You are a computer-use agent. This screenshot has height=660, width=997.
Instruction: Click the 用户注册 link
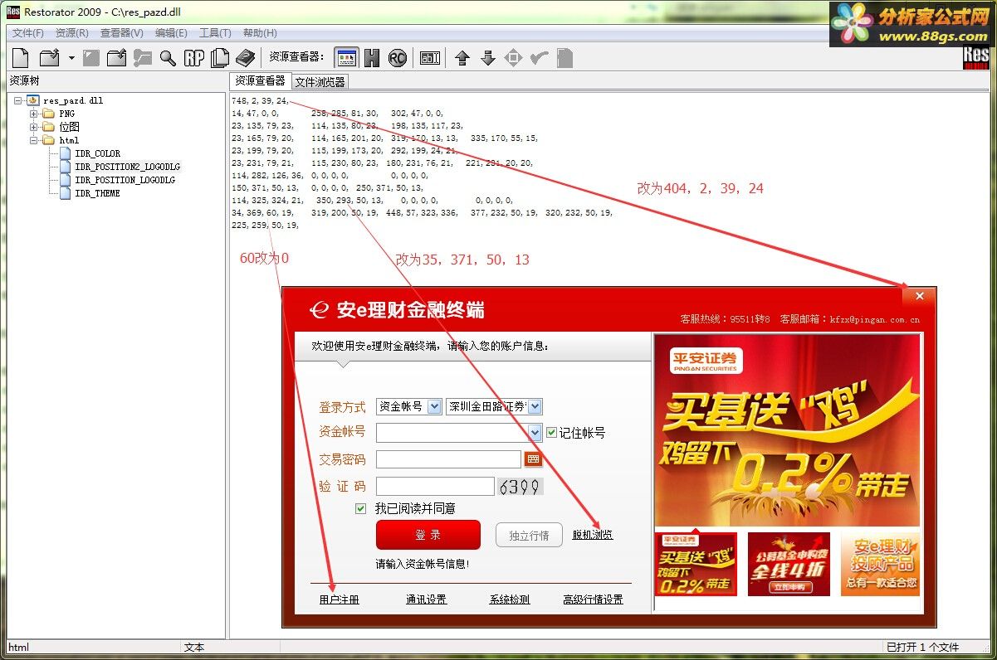coord(340,599)
